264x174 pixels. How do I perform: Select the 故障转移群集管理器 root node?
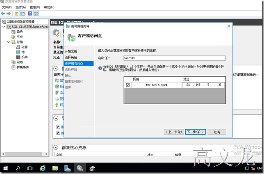tap(20, 22)
